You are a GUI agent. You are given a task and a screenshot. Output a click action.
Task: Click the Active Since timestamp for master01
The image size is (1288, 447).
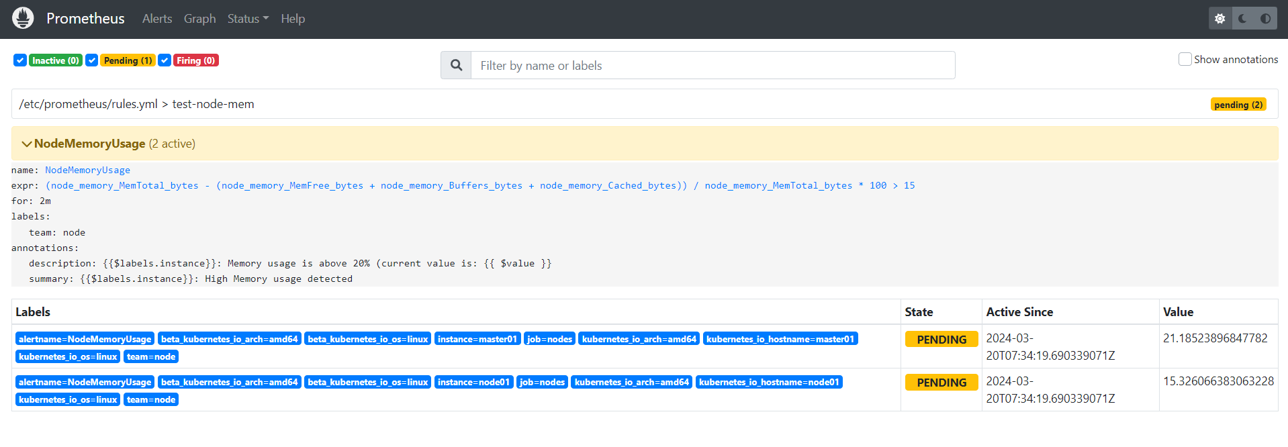click(1050, 347)
